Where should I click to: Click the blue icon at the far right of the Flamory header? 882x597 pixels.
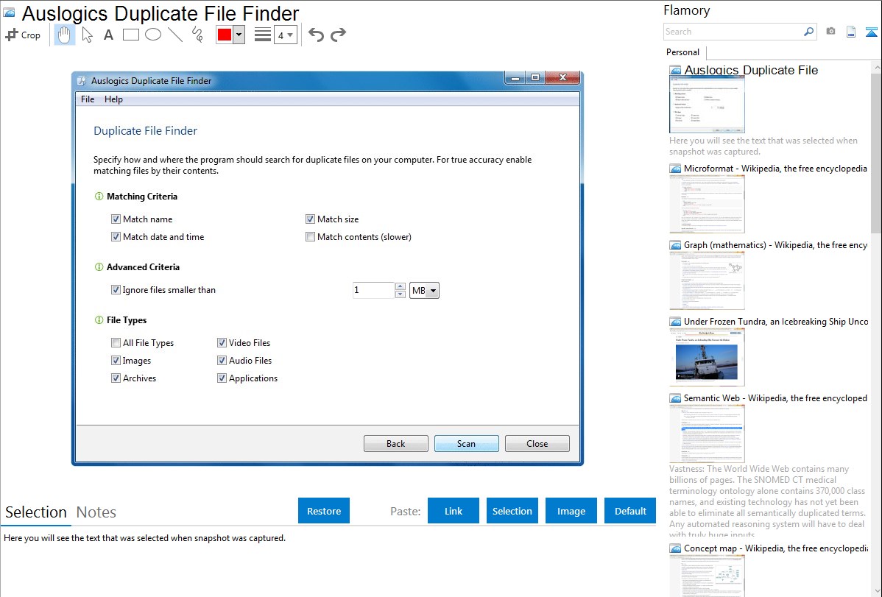pos(871,32)
